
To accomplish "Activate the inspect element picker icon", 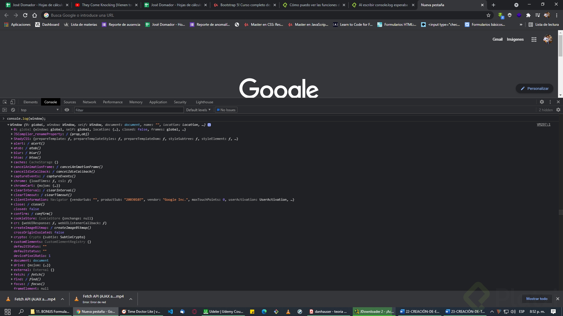I will click(5, 102).
